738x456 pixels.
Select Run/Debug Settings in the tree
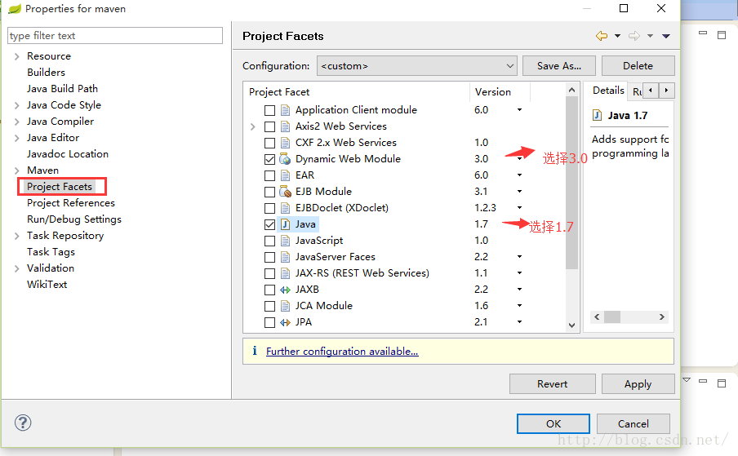pyautogui.click(x=74, y=219)
